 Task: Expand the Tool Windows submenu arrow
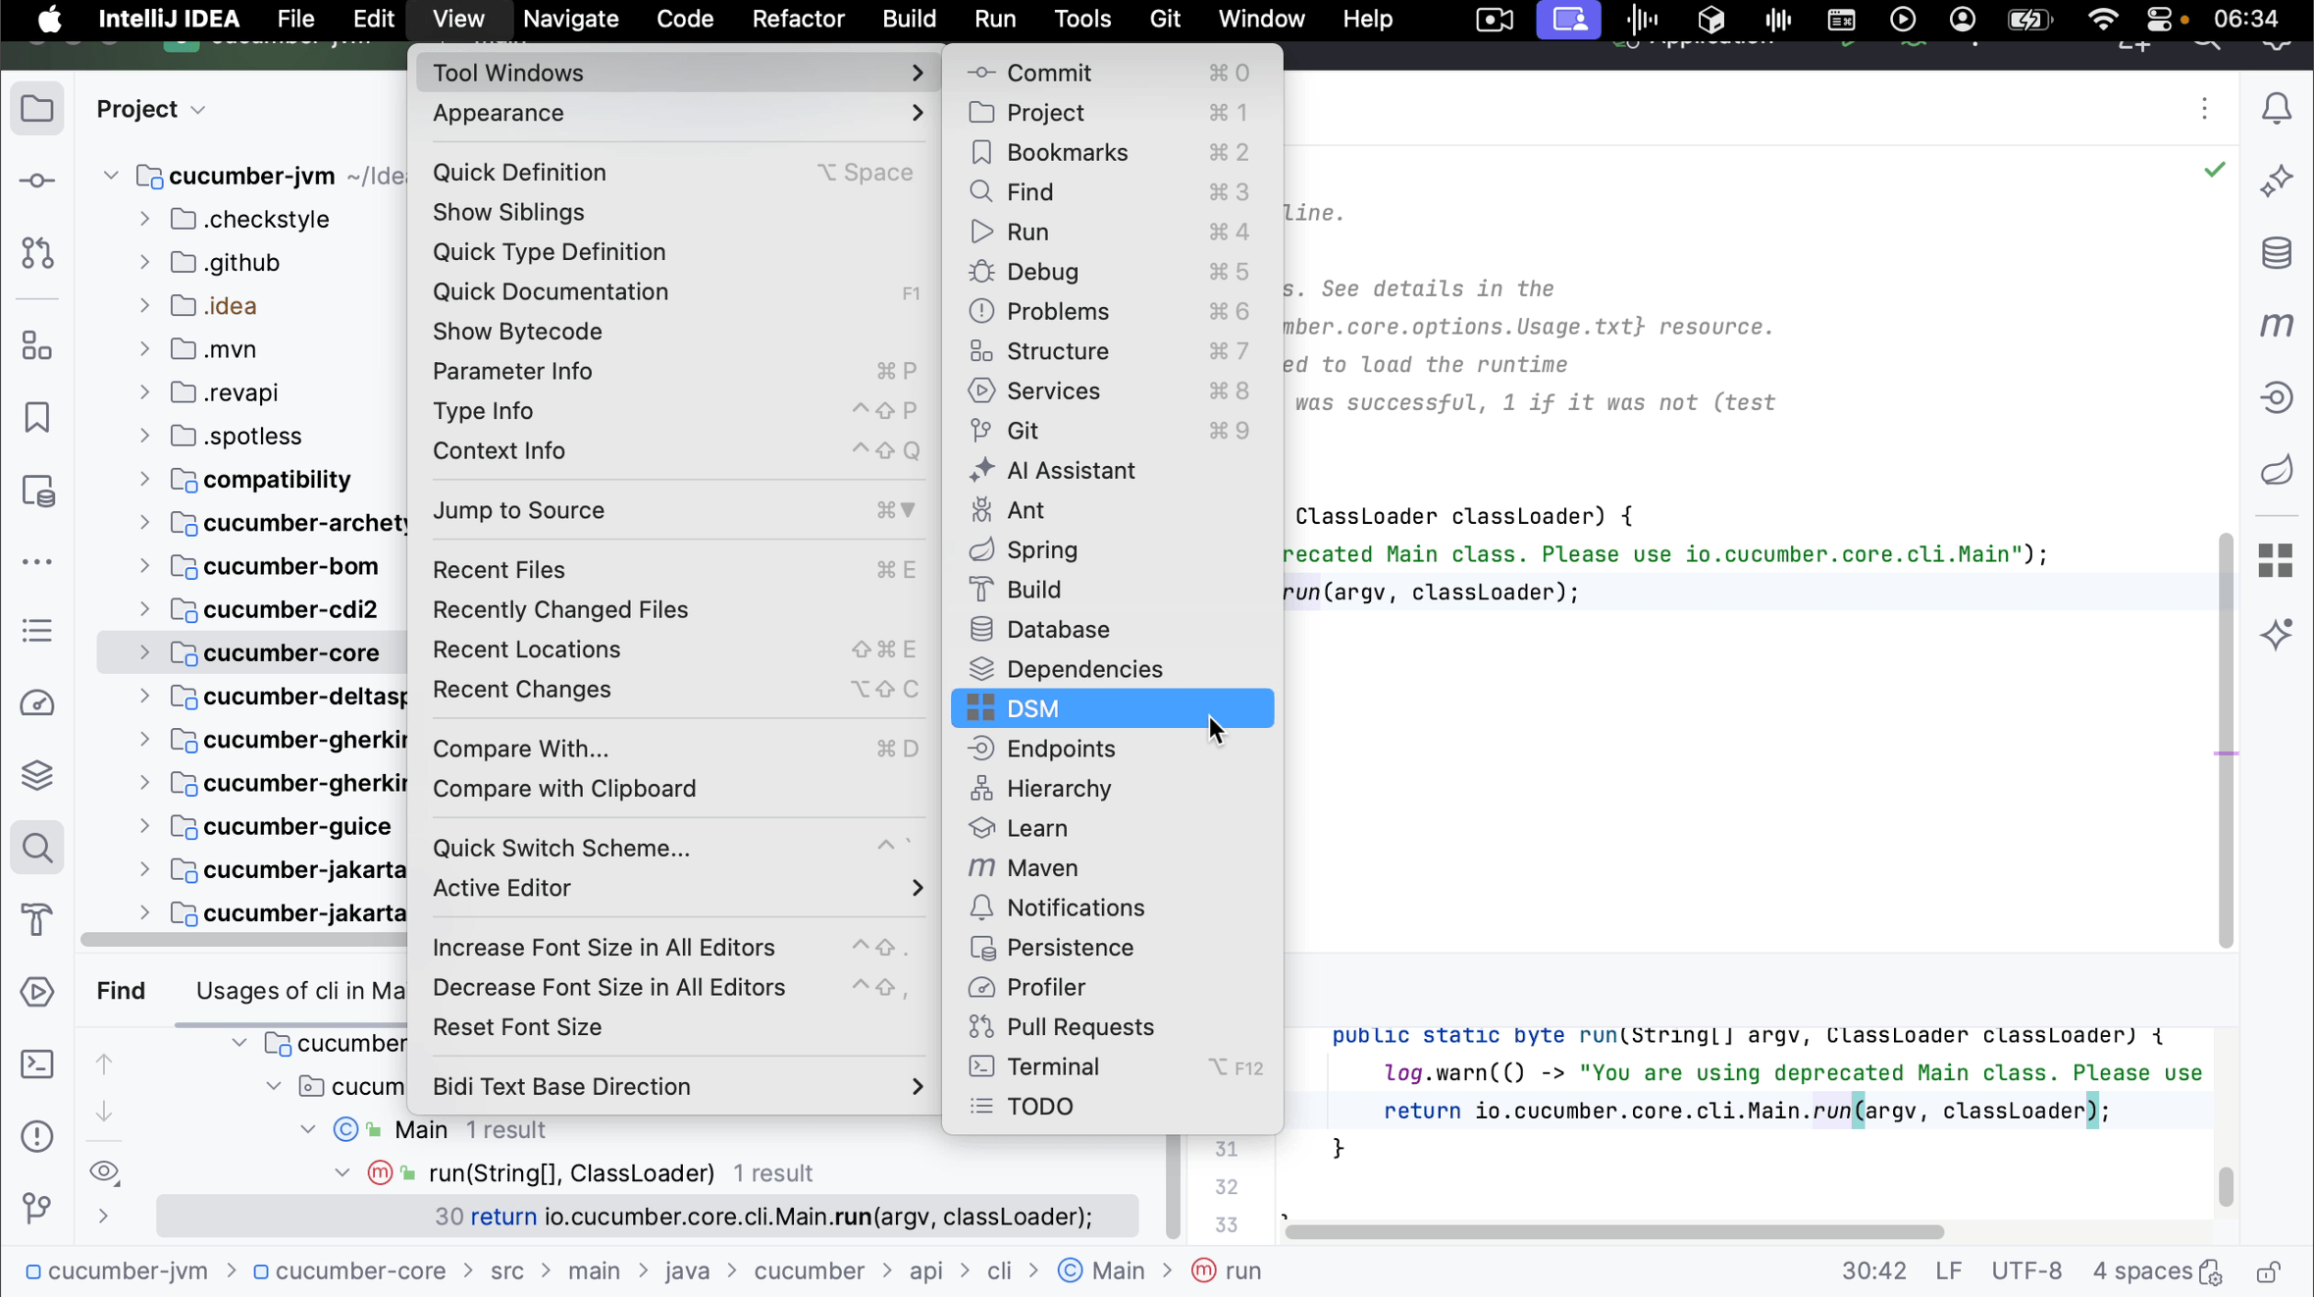(x=917, y=72)
